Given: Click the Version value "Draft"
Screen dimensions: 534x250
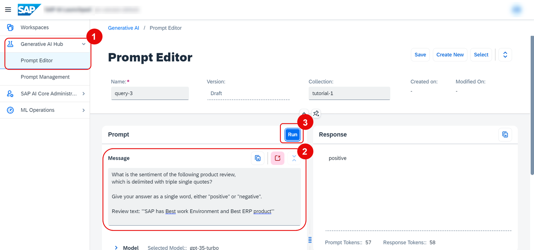Looking at the screenshot, I should coord(216,93).
